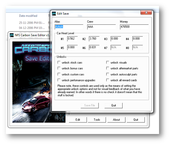
Task: Tick unlock aftermarket parts checkbox
Action: [x=108, y=68]
